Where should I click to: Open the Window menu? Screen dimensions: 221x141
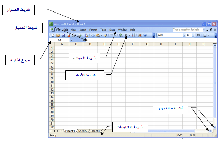(x=123, y=30)
